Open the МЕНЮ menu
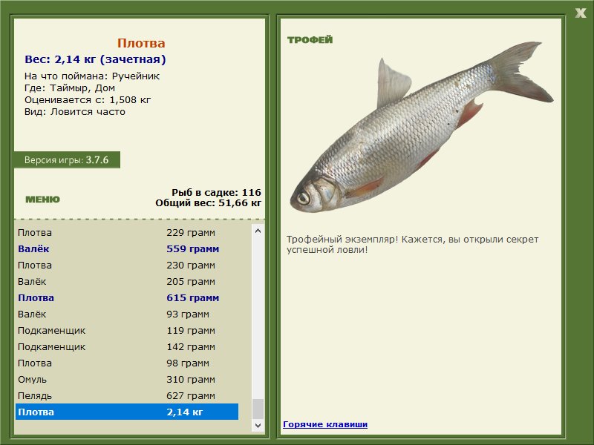The height and width of the screenshot is (445, 594). tap(42, 200)
